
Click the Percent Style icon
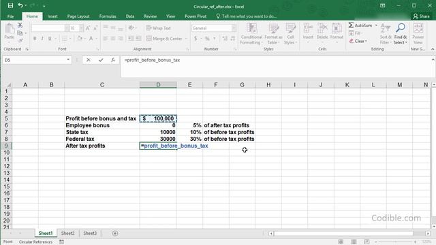coord(207,39)
